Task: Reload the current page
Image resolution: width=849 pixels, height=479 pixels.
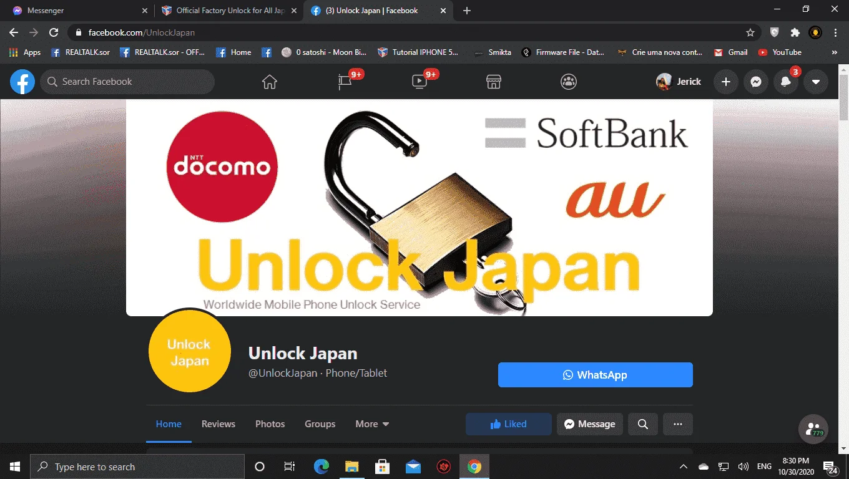Action: coord(54,32)
